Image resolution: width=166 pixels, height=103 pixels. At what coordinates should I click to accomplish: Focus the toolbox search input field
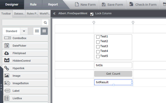point(22,22)
